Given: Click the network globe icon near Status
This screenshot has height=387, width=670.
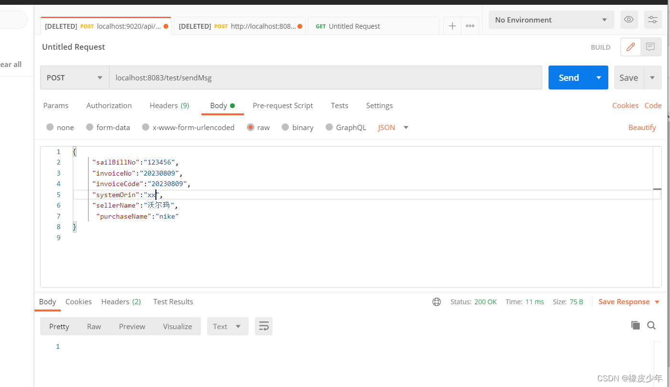Looking at the screenshot, I should point(436,302).
